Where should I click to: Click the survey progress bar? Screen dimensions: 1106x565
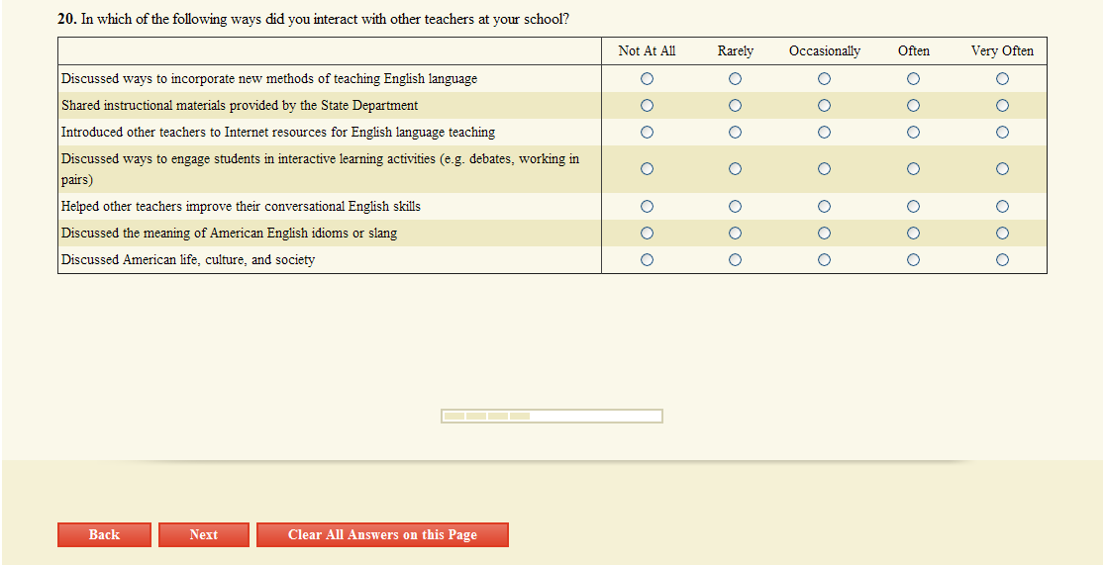coord(552,416)
